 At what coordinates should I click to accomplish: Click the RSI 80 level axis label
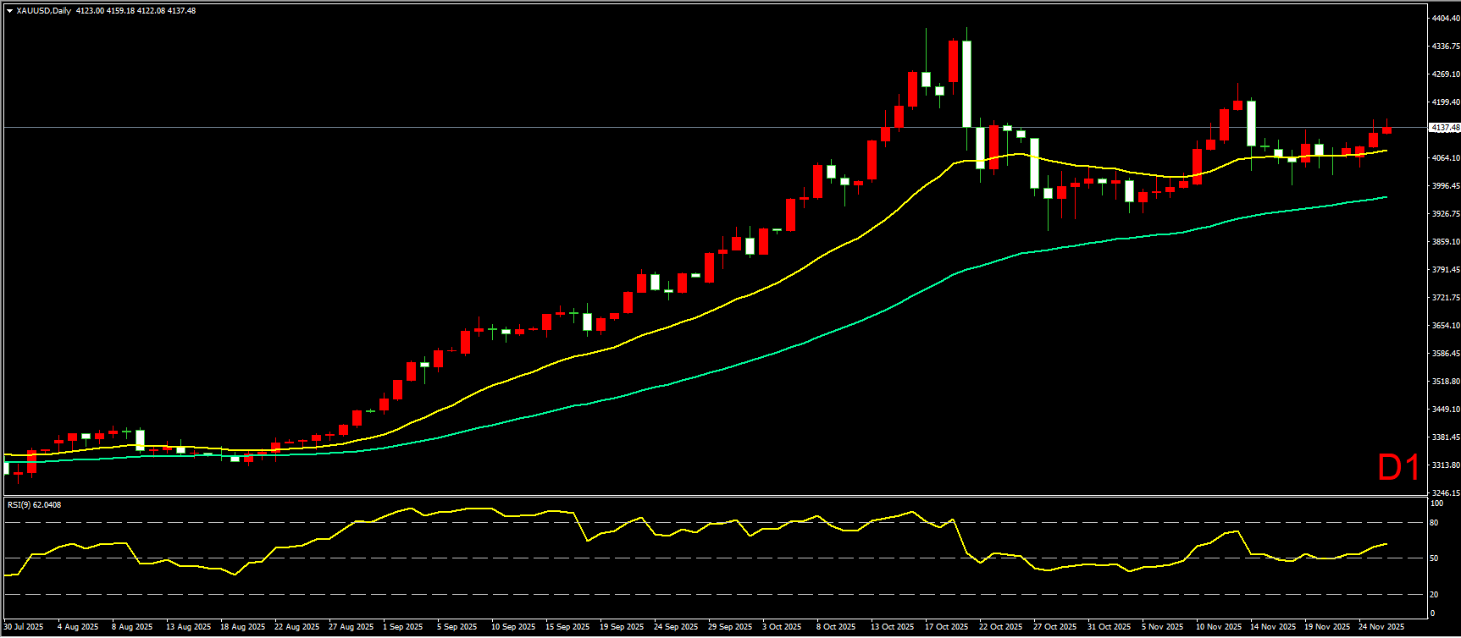(x=1434, y=523)
